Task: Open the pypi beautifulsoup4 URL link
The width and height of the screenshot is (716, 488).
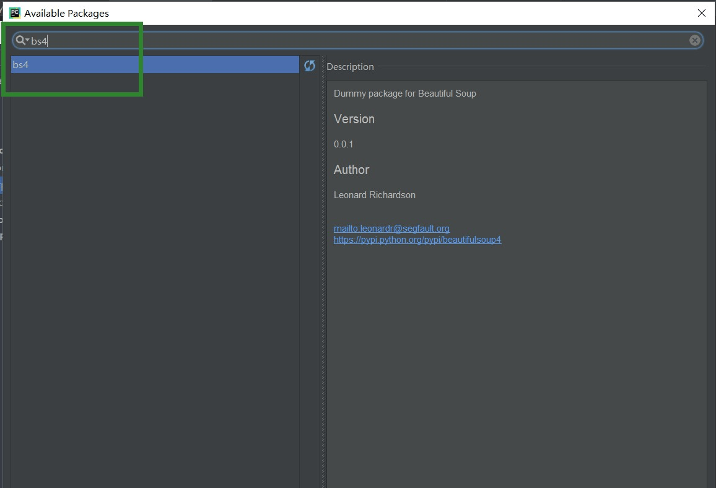Action: 417,240
